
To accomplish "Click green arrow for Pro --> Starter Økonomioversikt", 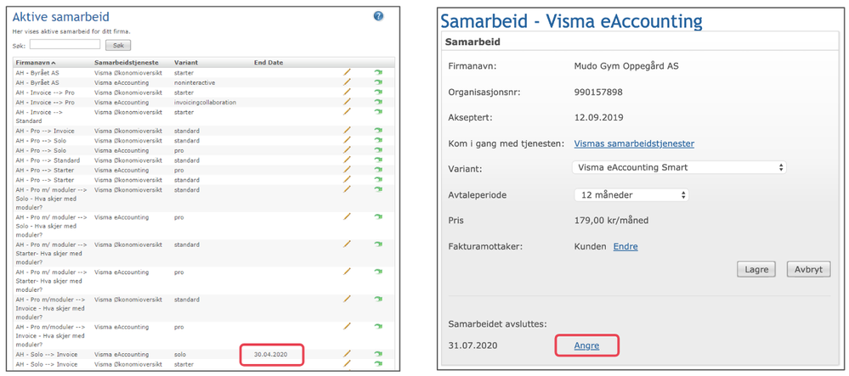I will tap(378, 180).
